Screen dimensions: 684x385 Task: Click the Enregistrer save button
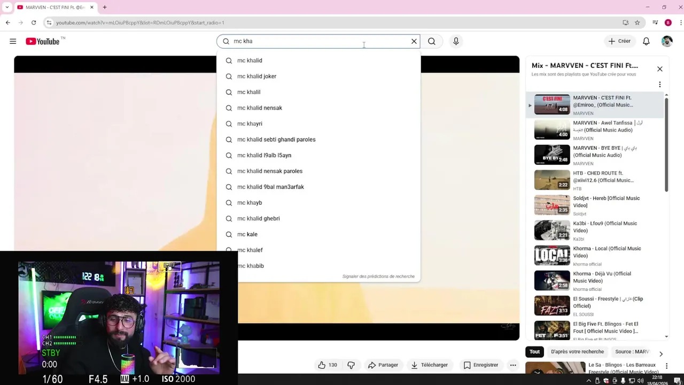point(481,365)
